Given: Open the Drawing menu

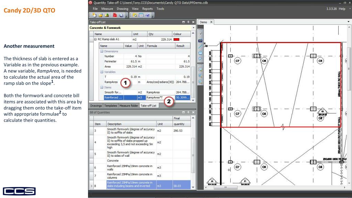Looking at the screenshot, I should [122, 9].
